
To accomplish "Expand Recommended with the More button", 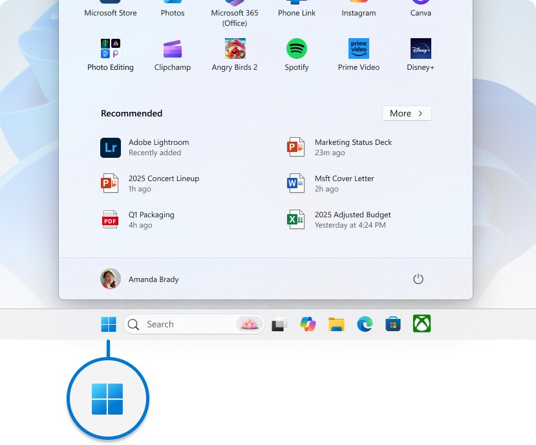I will click(407, 113).
